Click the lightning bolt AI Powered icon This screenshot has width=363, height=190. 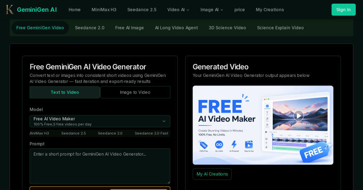[234, 144]
